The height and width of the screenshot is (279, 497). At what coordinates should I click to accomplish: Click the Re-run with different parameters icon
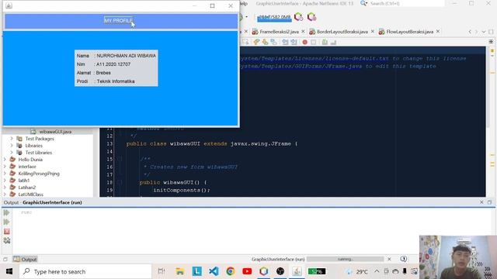(x=7, y=222)
